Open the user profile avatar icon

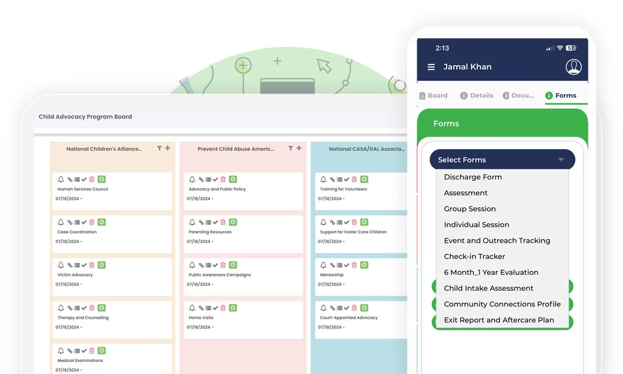[573, 67]
